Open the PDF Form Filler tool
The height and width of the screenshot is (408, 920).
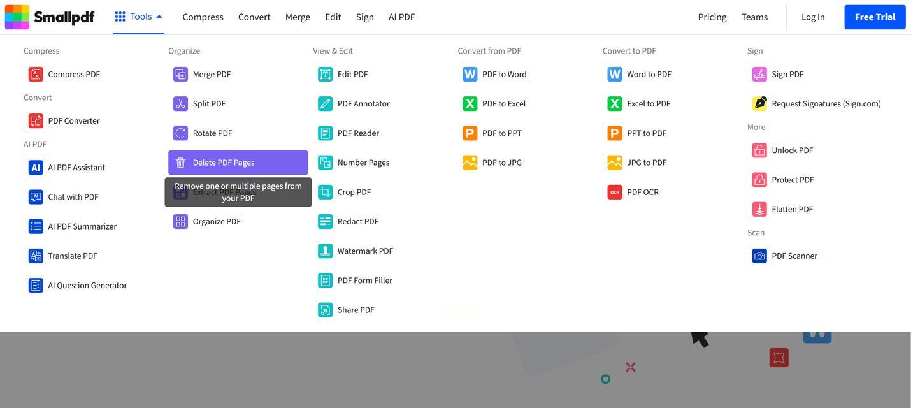point(364,280)
